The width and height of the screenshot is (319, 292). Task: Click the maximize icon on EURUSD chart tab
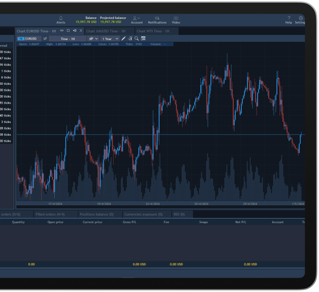(x=68, y=30)
